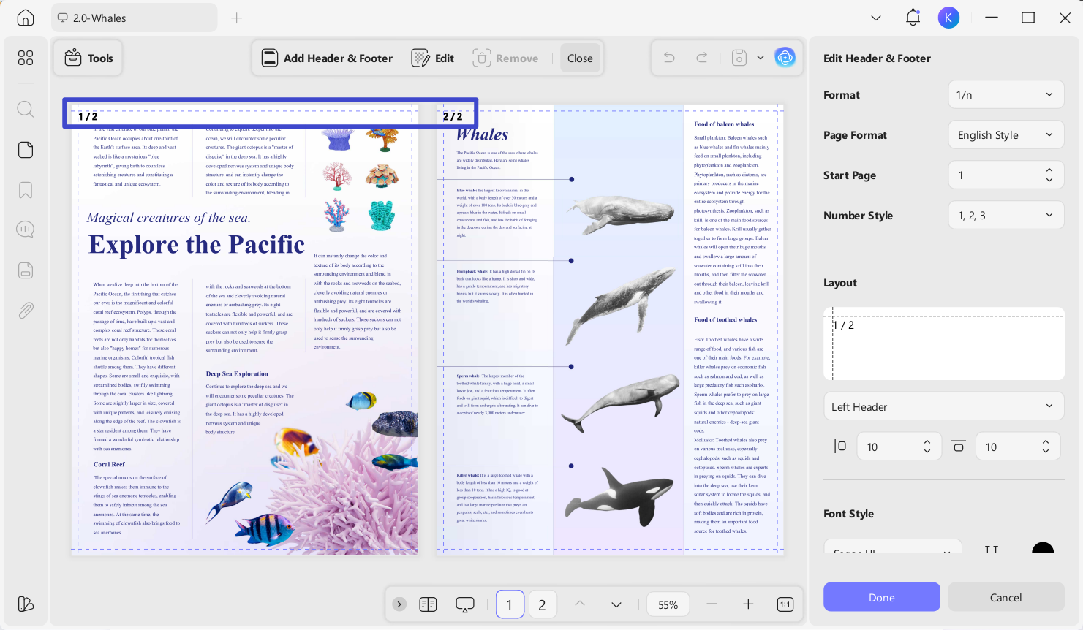Viewport: 1083px width, 630px height.
Task: Open the attachments paperclip icon
Action: click(x=26, y=311)
